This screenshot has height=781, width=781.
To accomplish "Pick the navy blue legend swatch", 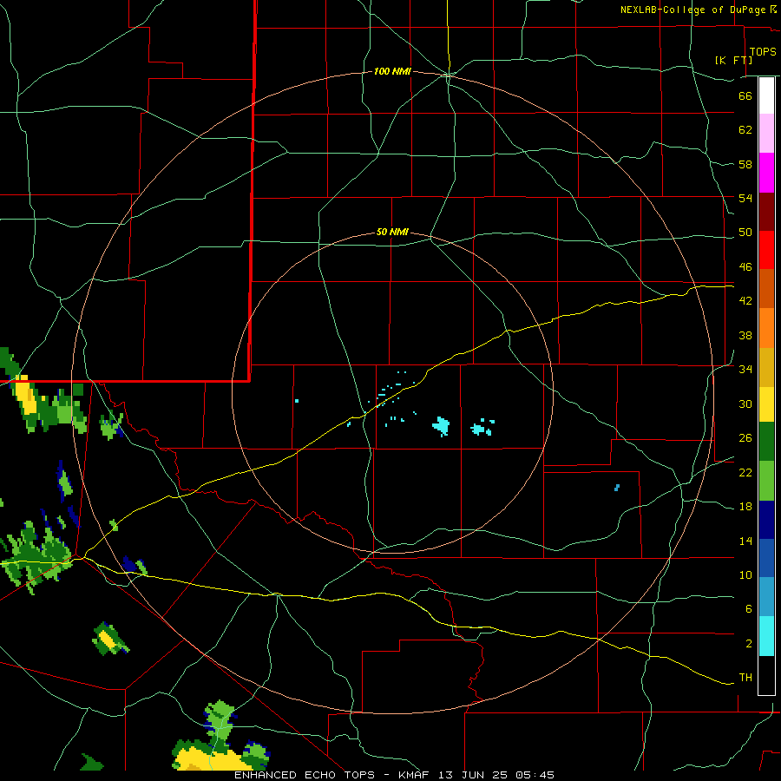I will tap(766, 520).
